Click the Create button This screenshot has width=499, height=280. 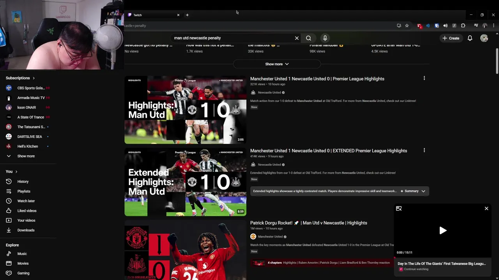click(451, 38)
